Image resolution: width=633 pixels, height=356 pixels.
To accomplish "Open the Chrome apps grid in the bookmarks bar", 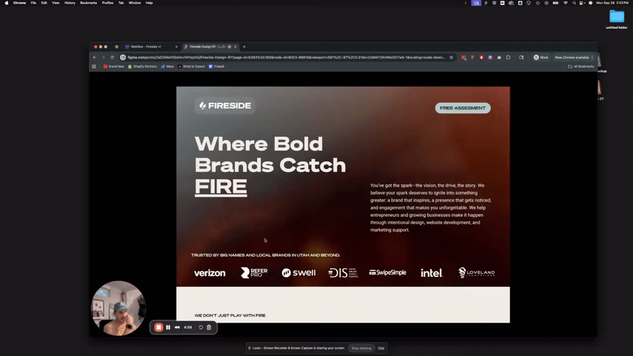I will (95, 66).
